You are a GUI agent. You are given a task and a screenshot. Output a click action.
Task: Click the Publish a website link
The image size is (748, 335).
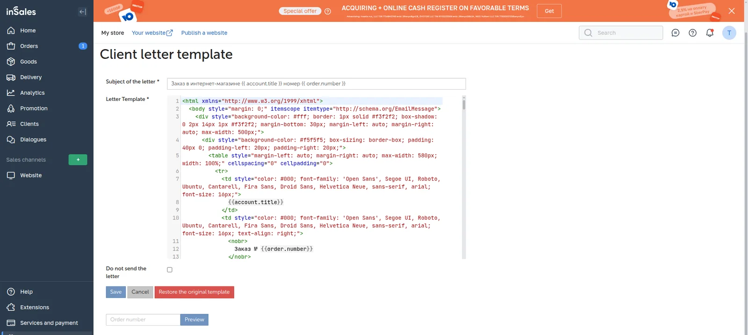click(204, 33)
